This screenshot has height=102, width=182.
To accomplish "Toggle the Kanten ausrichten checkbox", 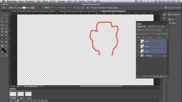I will [x=107, y=8].
